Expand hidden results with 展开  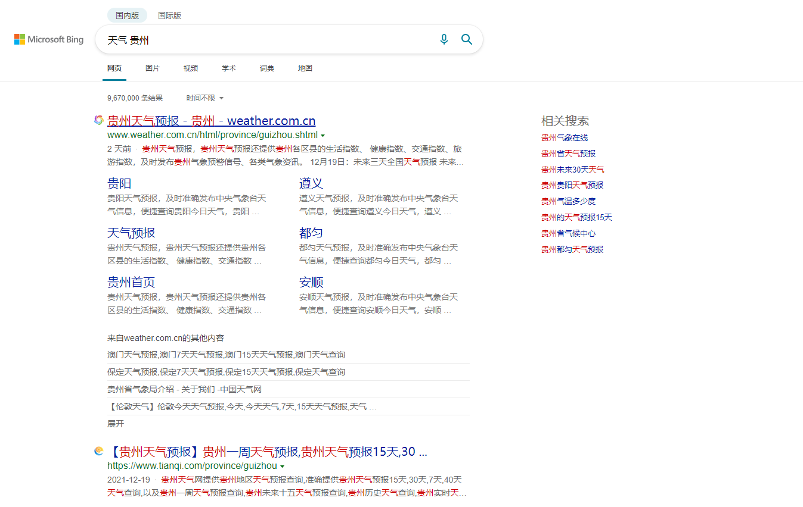pos(114,424)
